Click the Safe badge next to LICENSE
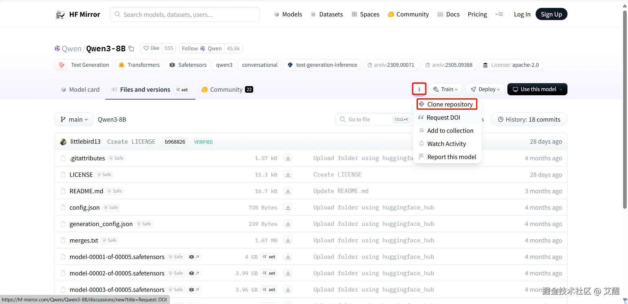The width and height of the screenshot is (628, 304). [104, 175]
